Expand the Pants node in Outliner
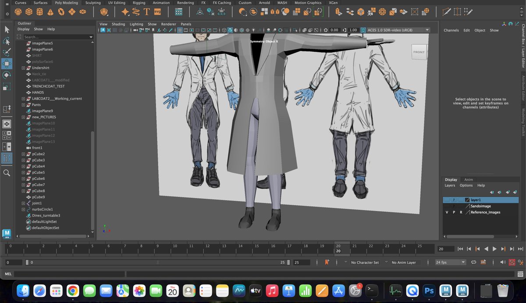 23,105
